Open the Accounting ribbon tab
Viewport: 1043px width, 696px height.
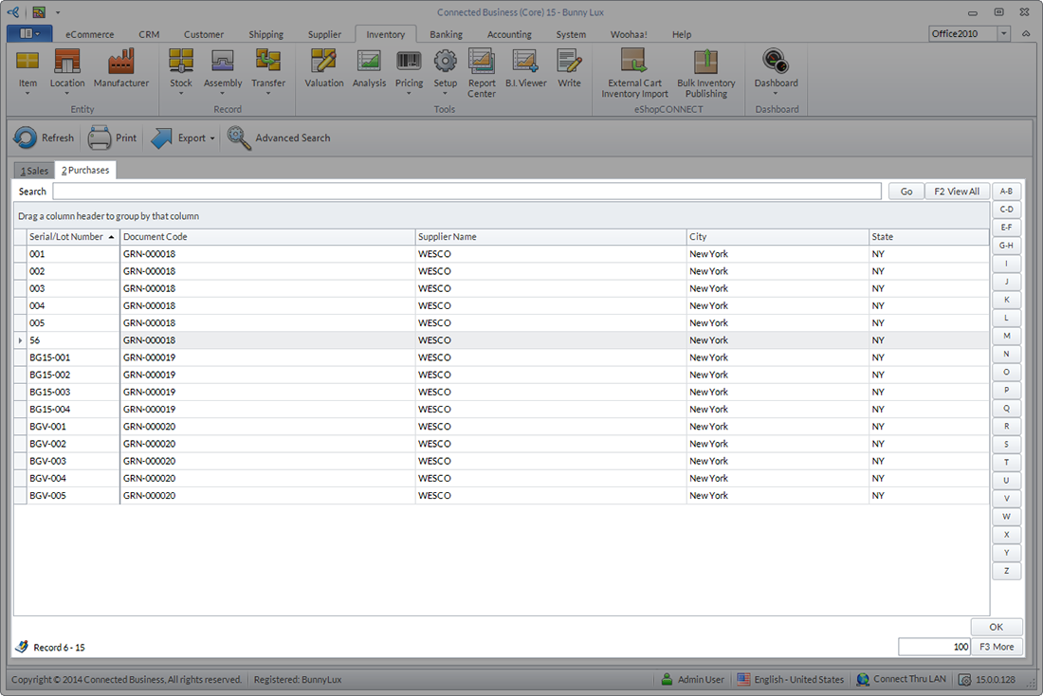(x=509, y=34)
